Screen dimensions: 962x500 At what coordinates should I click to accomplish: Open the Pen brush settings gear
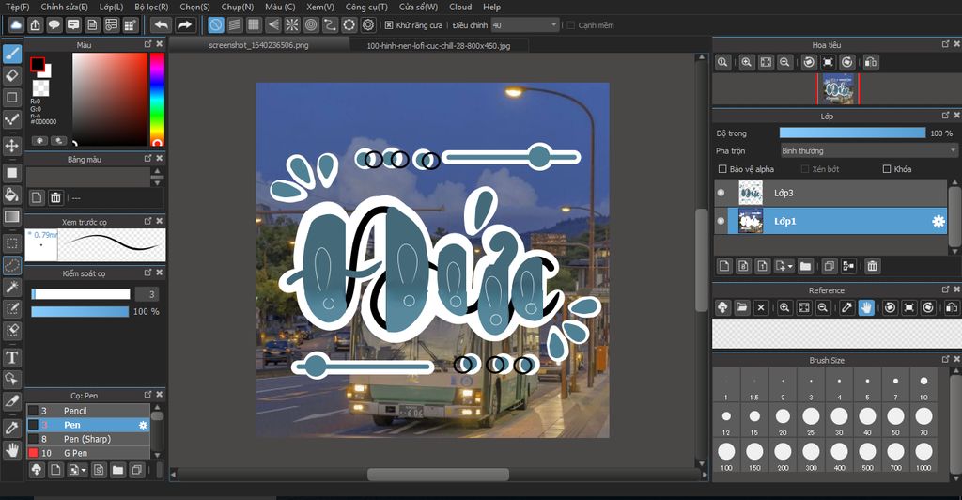coord(143,425)
